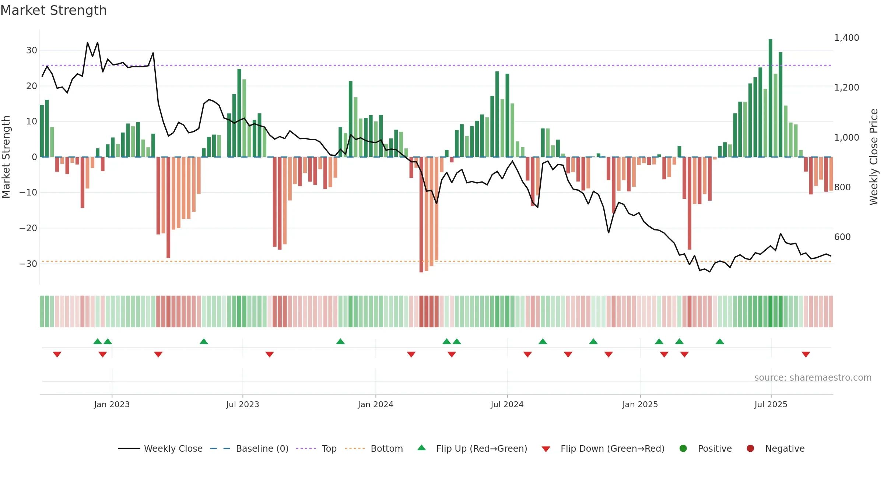Select the first red flip-down marker in late 2022
Image resolution: width=884 pixels, height=497 pixels.
57,355
